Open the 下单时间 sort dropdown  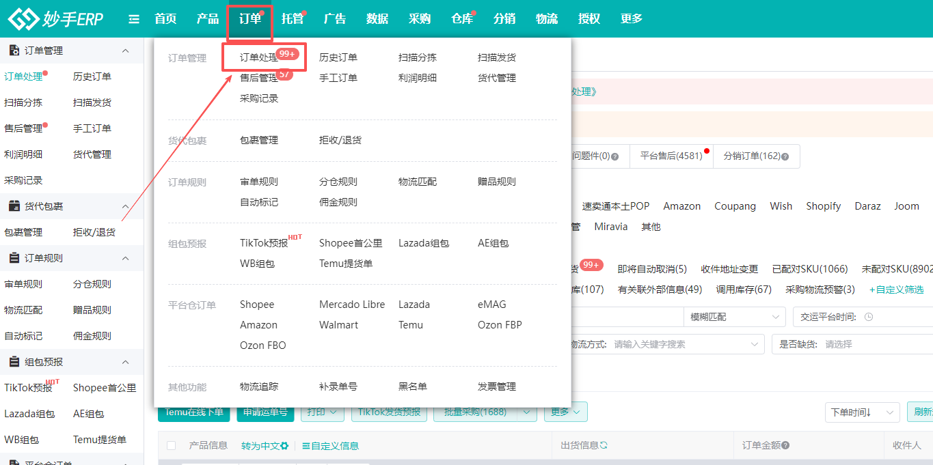861,412
